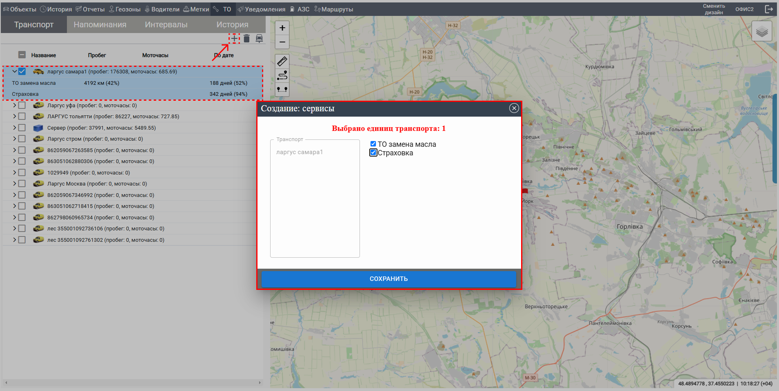Viewport: 779px width, 391px height.
Task: Switch to the Напоминания tab
Action: [x=100, y=24]
